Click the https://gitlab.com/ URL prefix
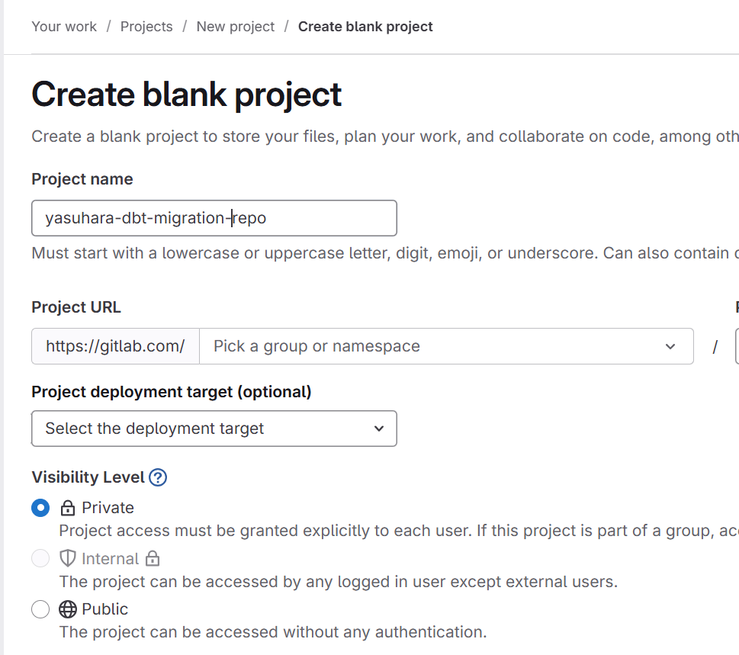Viewport: 739px width, 655px height. 115,346
